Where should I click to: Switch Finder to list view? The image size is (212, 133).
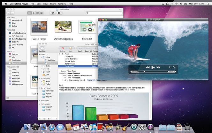point(34,13)
